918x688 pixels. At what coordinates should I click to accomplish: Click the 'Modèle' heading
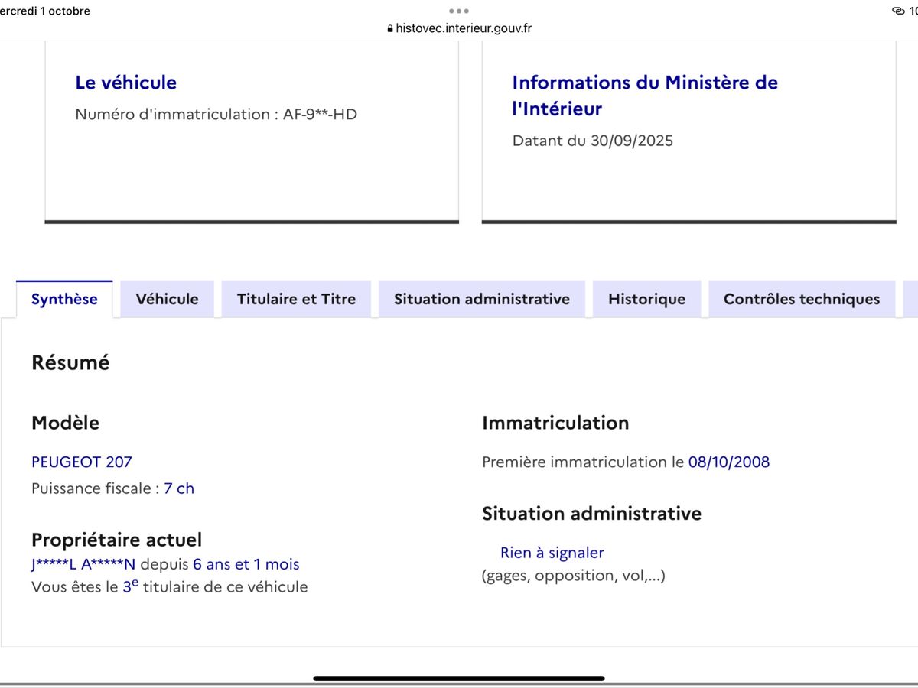65,422
